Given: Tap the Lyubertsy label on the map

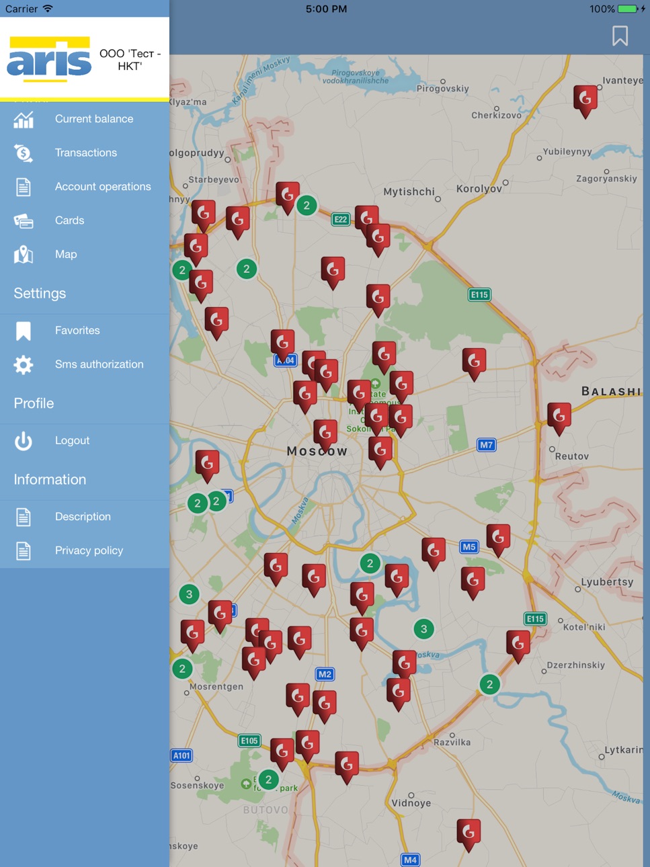Looking at the screenshot, I should [x=608, y=582].
